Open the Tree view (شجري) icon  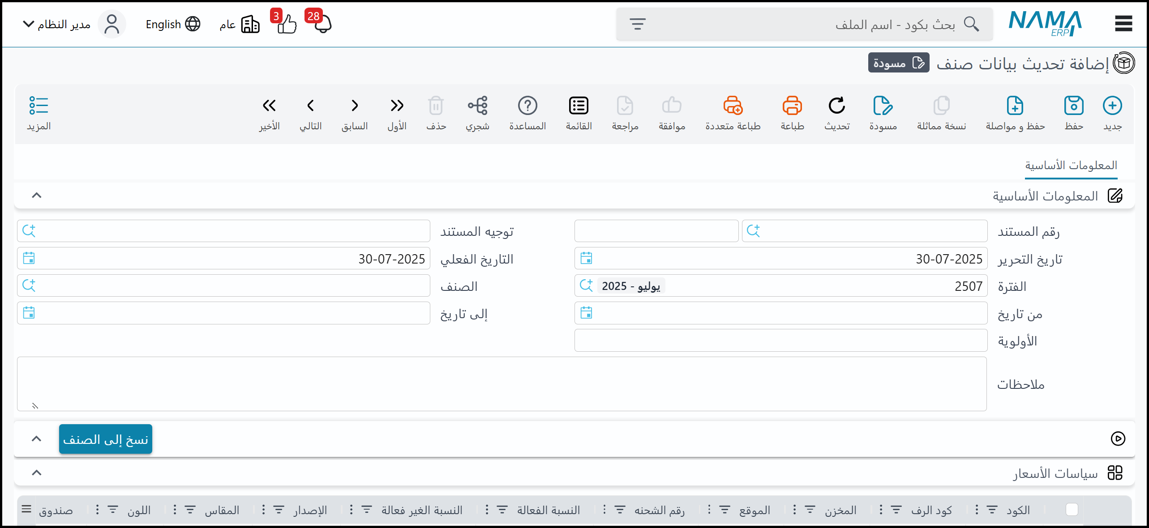477,106
